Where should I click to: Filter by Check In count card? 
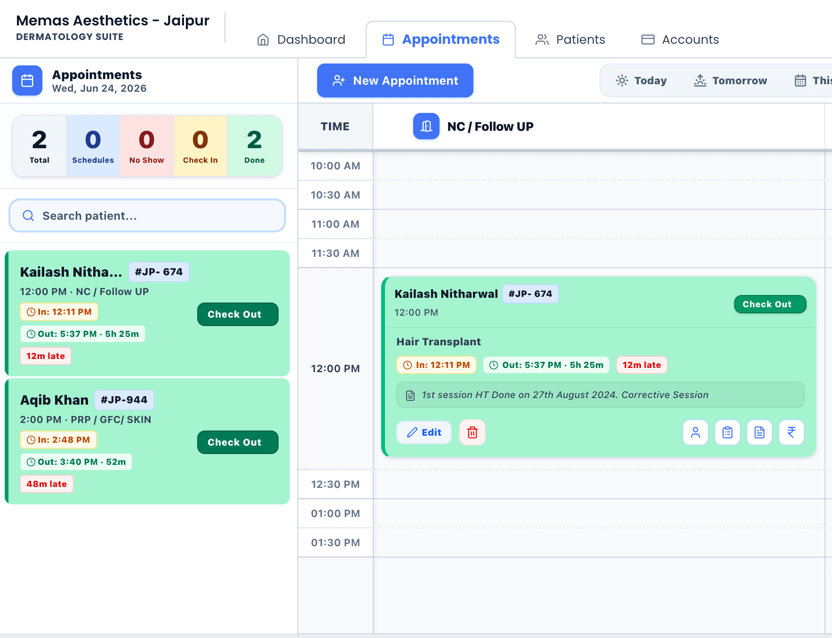(200, 146)
